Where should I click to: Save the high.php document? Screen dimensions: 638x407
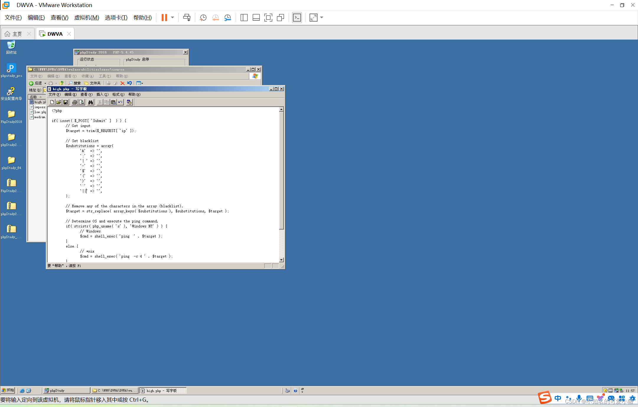coord(66,102)
